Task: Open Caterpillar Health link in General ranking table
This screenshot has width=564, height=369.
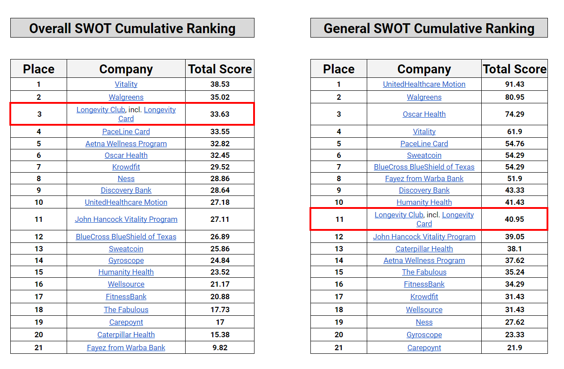Action: [424, 249]
